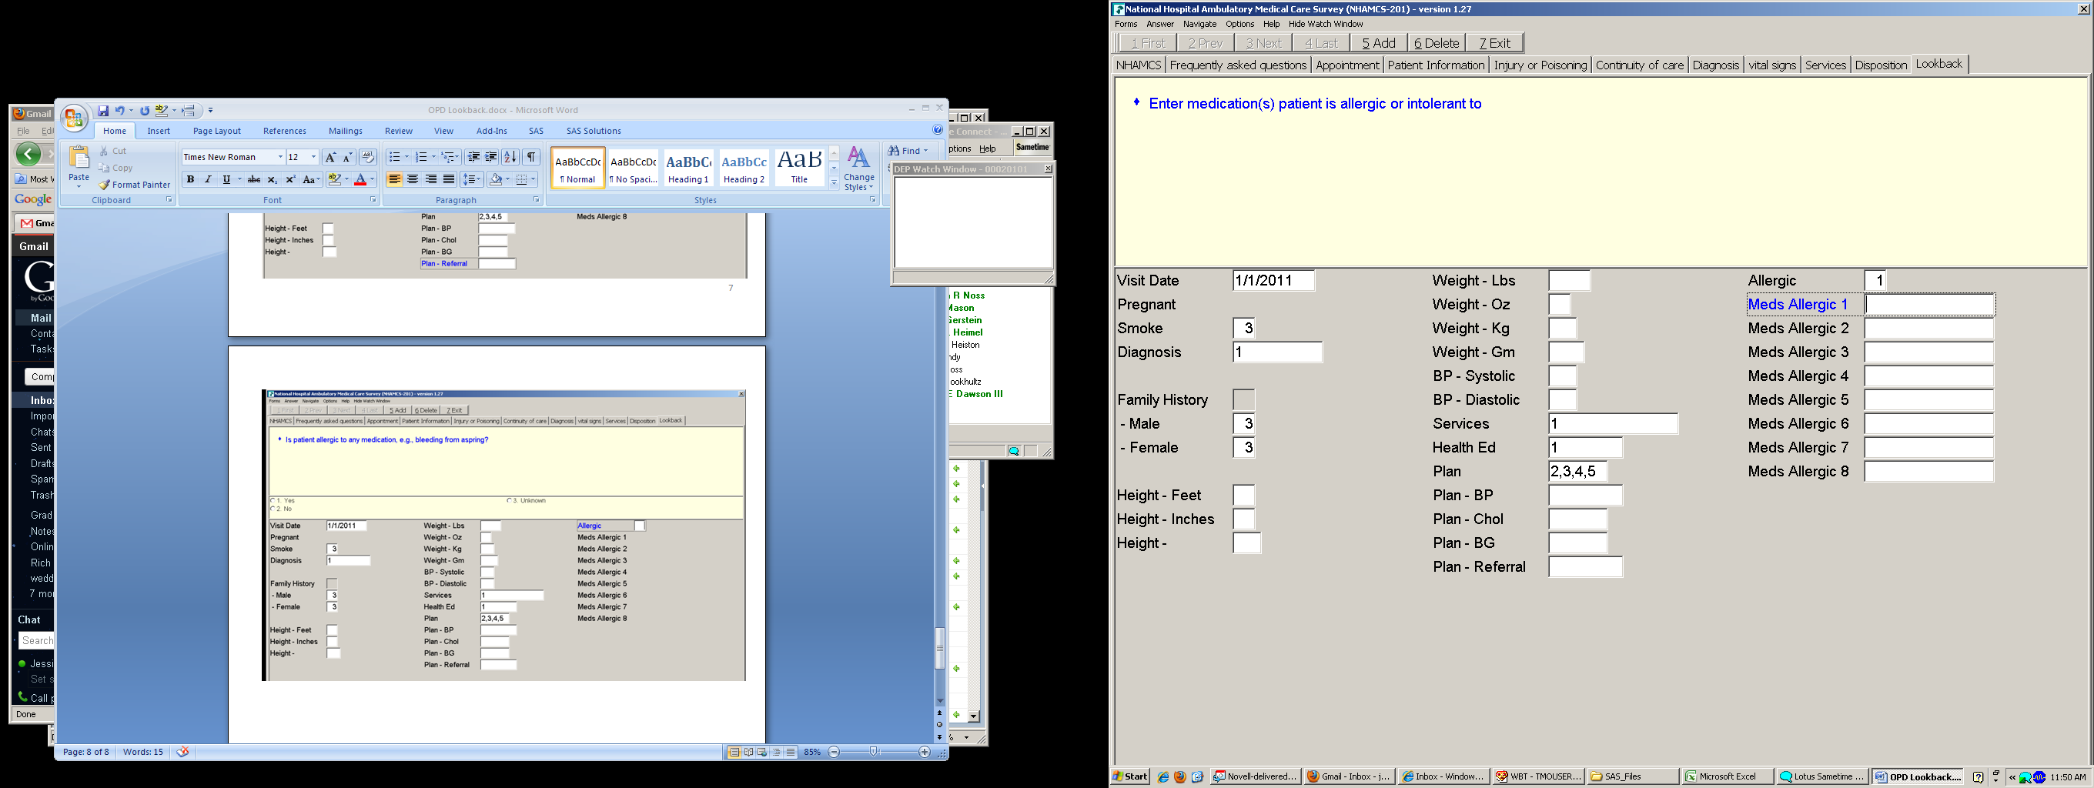Toggle left text alignment in Word
Image resolution: width=2094 pixels, height=788 pixels.
[395, 179]
